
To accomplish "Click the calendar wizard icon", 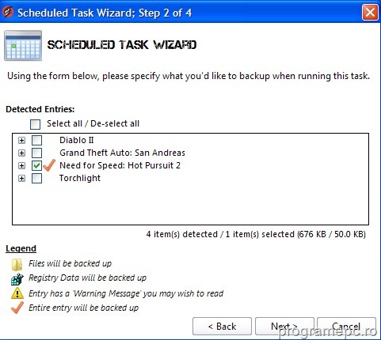I will tap(23, 46).
